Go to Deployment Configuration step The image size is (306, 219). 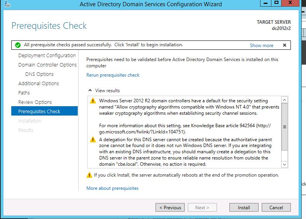click(x=47, y=56)
